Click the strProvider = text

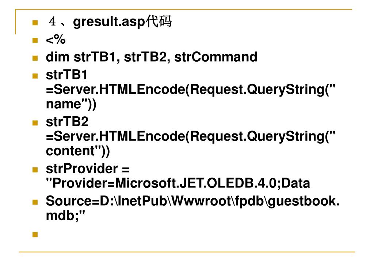88,169
